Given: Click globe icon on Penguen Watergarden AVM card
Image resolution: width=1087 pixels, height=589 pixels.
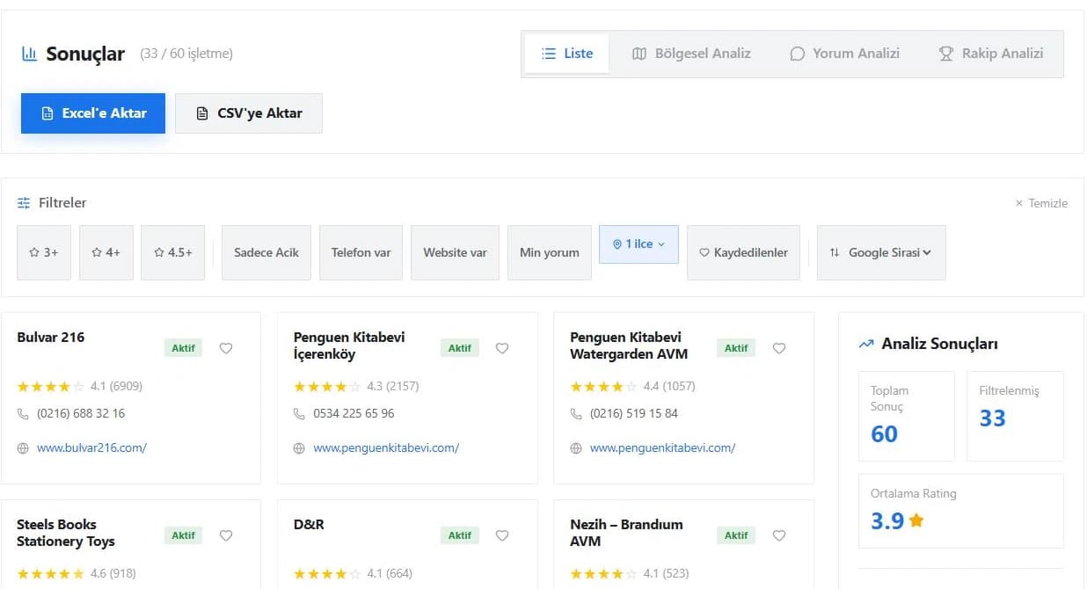Looking at the screenshot, I should (576, 448).
